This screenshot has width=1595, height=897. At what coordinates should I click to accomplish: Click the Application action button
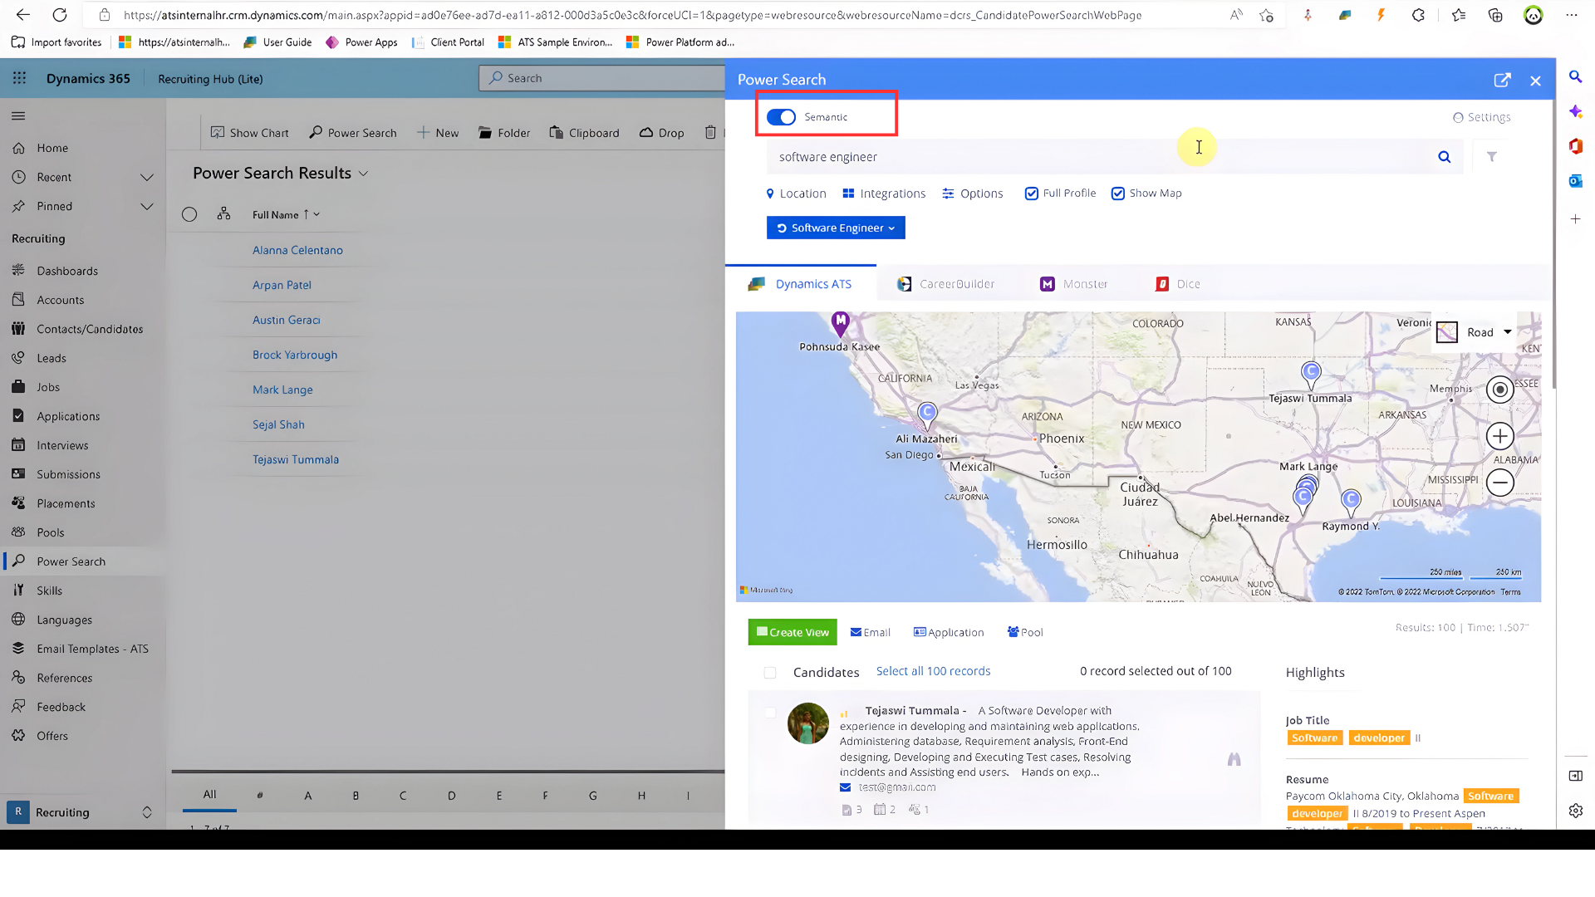[949, 632]
